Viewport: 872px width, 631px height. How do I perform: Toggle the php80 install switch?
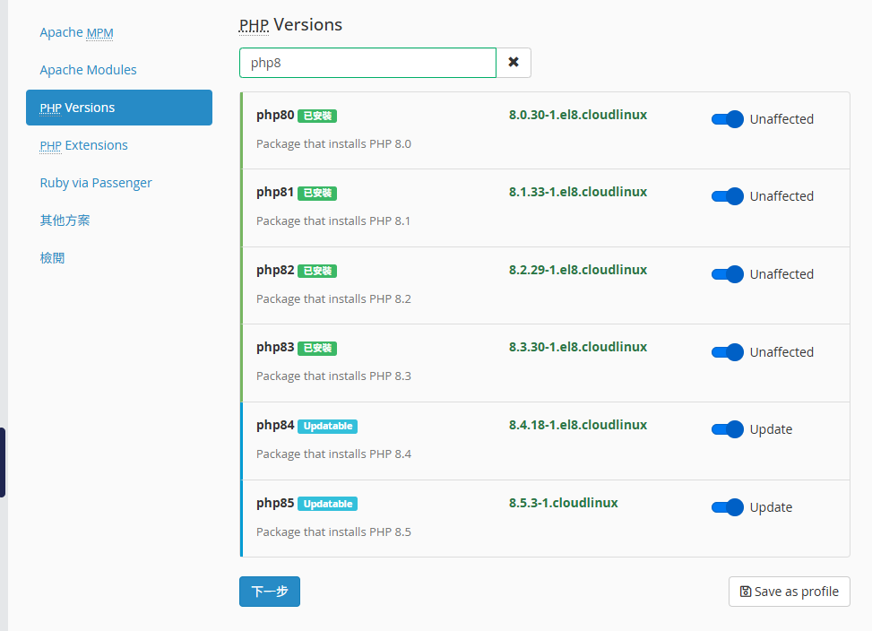727,119
